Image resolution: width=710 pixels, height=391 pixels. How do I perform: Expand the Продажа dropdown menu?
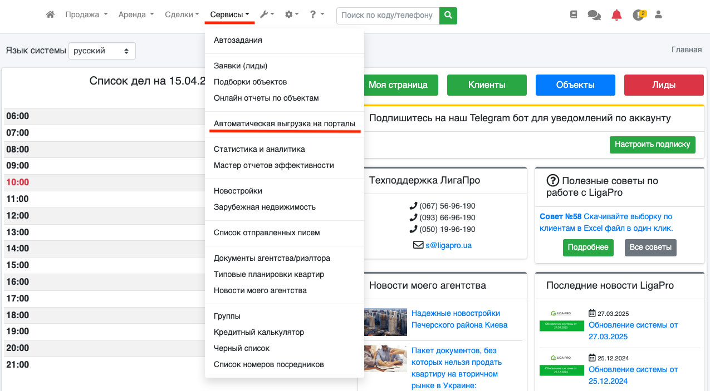86,15
